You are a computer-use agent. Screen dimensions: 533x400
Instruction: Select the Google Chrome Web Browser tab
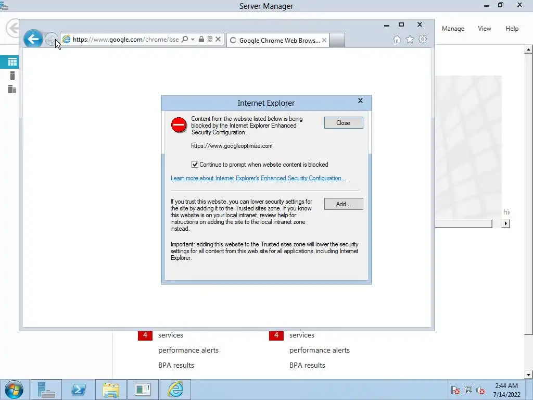pyautogui.click(x=278, y=41)
